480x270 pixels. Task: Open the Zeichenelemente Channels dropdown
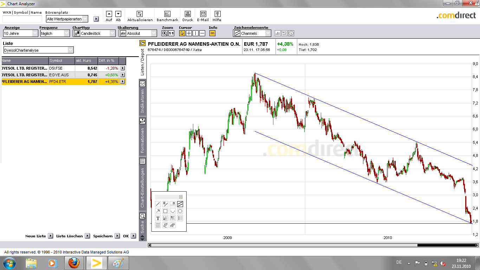coord(252,33)
